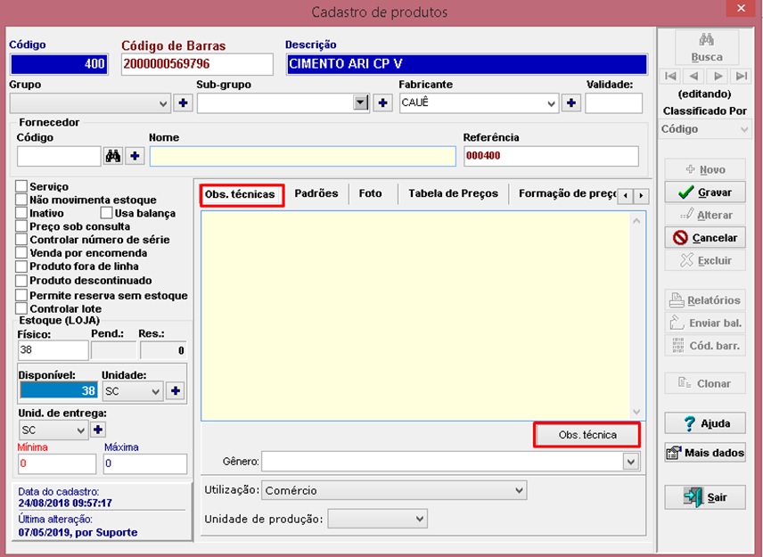
Task: Enable Não movimenta estoque checkbox
Action: tap(21, 200)
